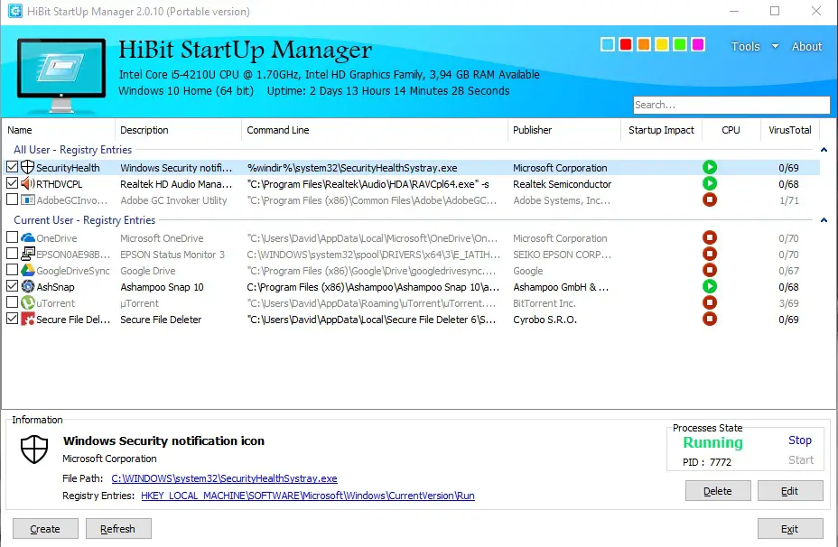Click the Realtek RTHDVCPL speaker icon
838x547 pixels.
click(x=27, y=184)
